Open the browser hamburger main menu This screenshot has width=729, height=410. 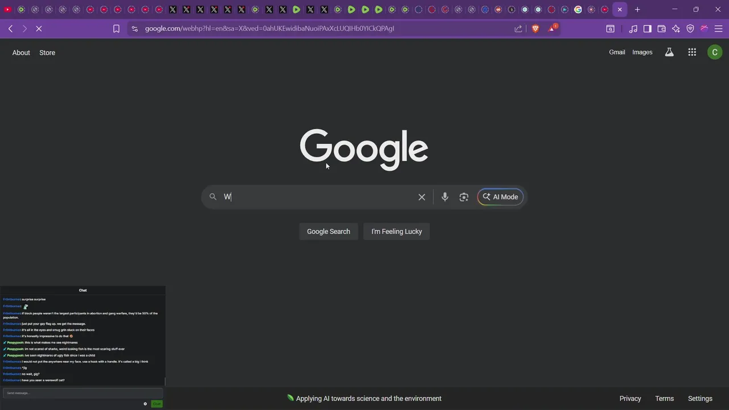719,28
